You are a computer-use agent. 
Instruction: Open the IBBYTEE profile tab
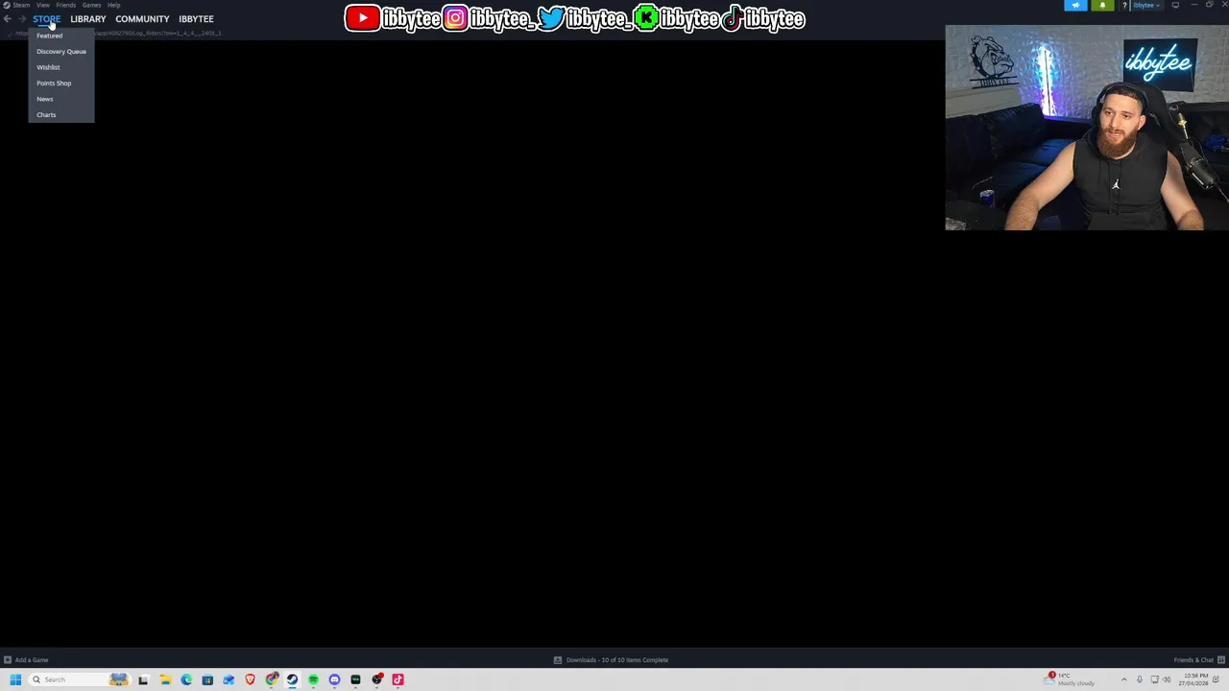[196, 19]
